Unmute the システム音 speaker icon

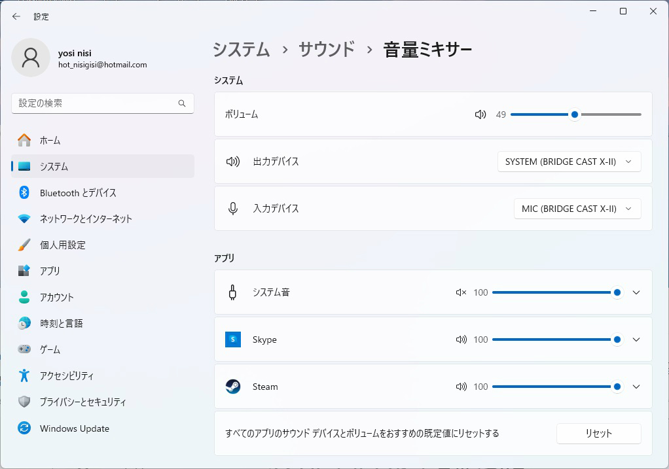(461, 292)
